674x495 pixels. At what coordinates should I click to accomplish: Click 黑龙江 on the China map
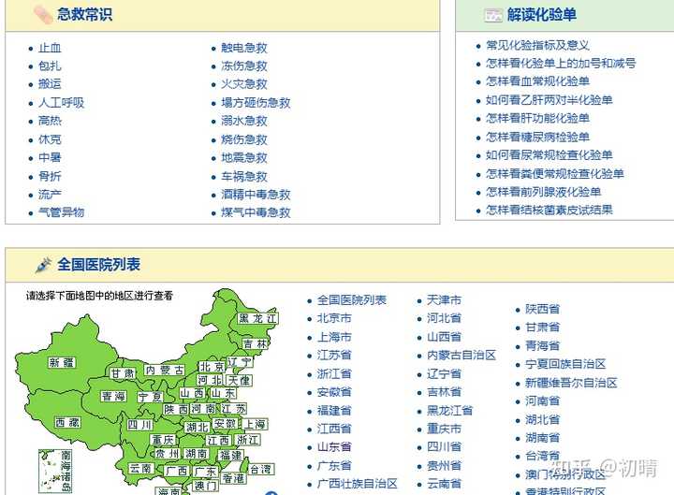pos(256,319)
